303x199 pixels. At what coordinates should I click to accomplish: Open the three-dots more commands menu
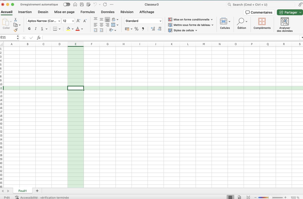[x=112, y=5]
